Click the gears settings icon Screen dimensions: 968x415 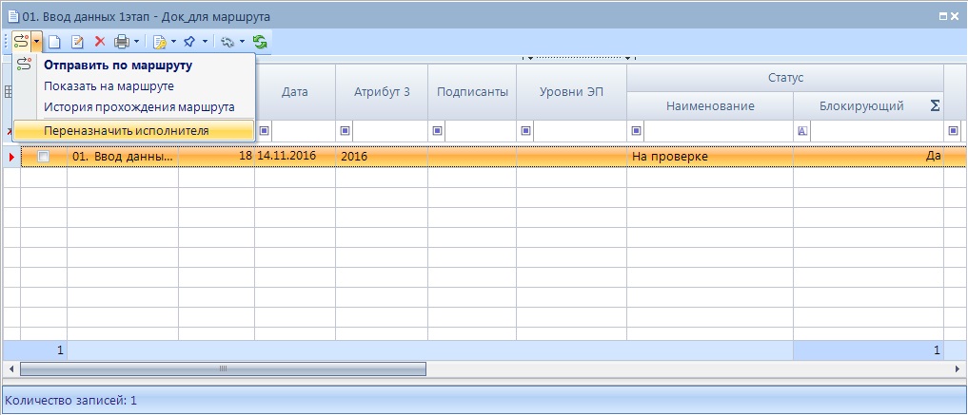[227, 42]
